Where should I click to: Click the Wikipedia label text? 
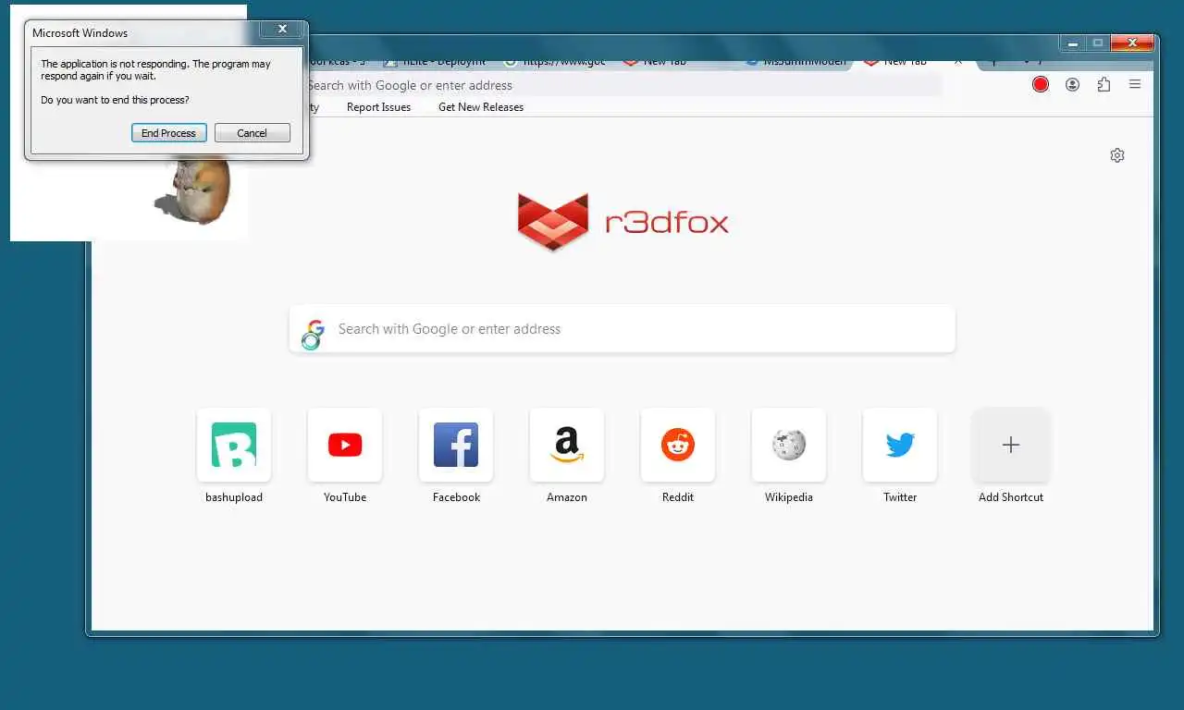click(789, 497)
